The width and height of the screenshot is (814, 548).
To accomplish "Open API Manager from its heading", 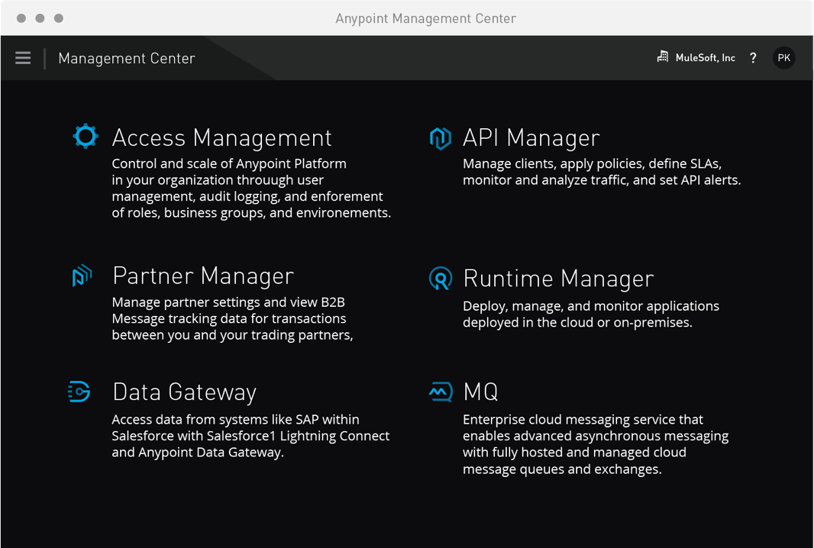I will 531,138.
